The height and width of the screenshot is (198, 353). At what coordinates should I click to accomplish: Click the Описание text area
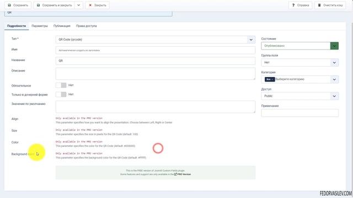(156, 74)
